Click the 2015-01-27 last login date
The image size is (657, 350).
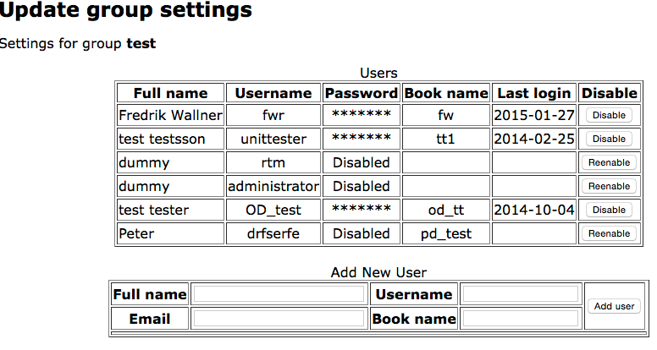pos(533,115)
